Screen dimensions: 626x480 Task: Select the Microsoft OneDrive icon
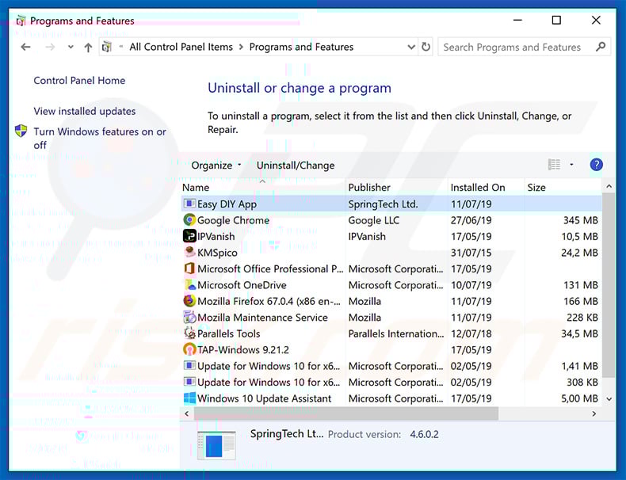coord(189,285)
